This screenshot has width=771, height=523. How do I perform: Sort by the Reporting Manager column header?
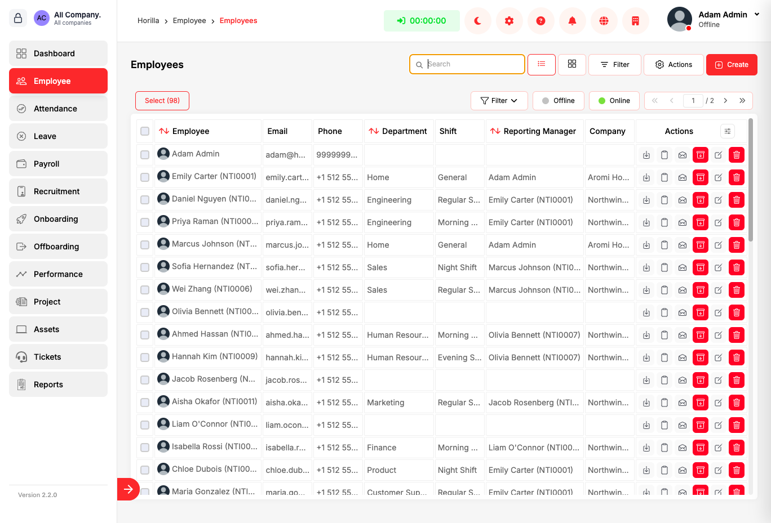534,131
